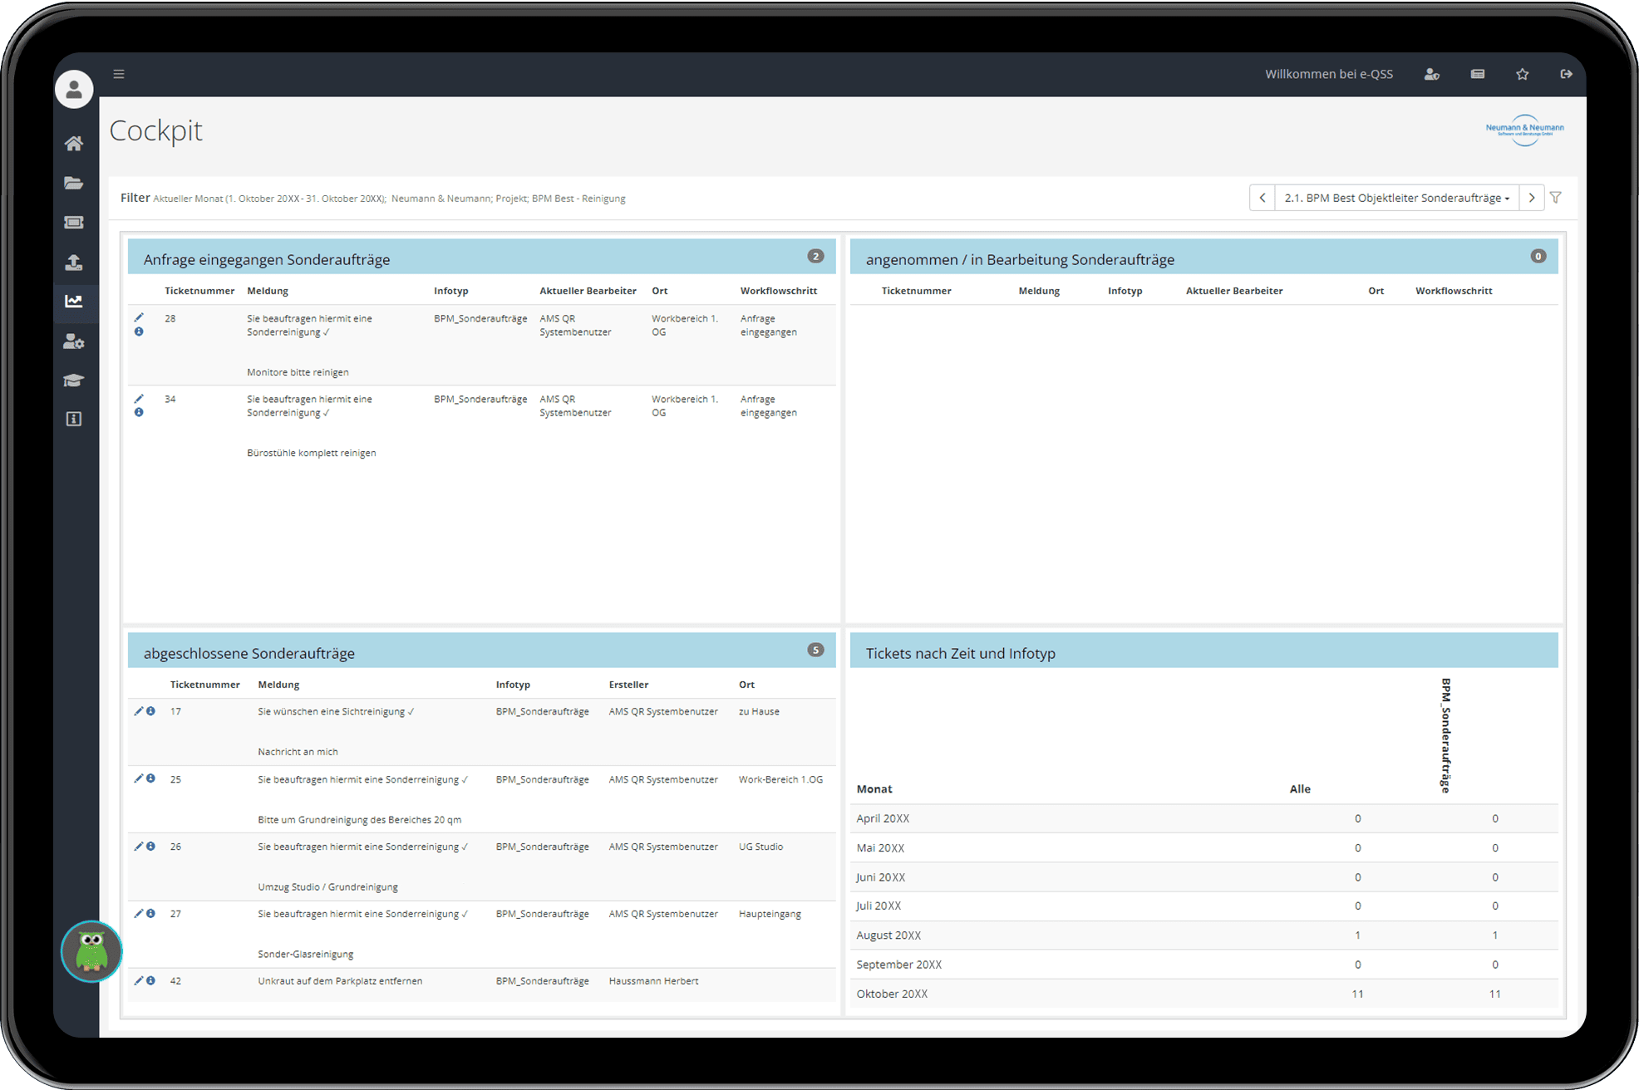Click the logout icon in top bar
The height and width of the screenshot is (1090, 1639).
click(x=1566, y=74)
